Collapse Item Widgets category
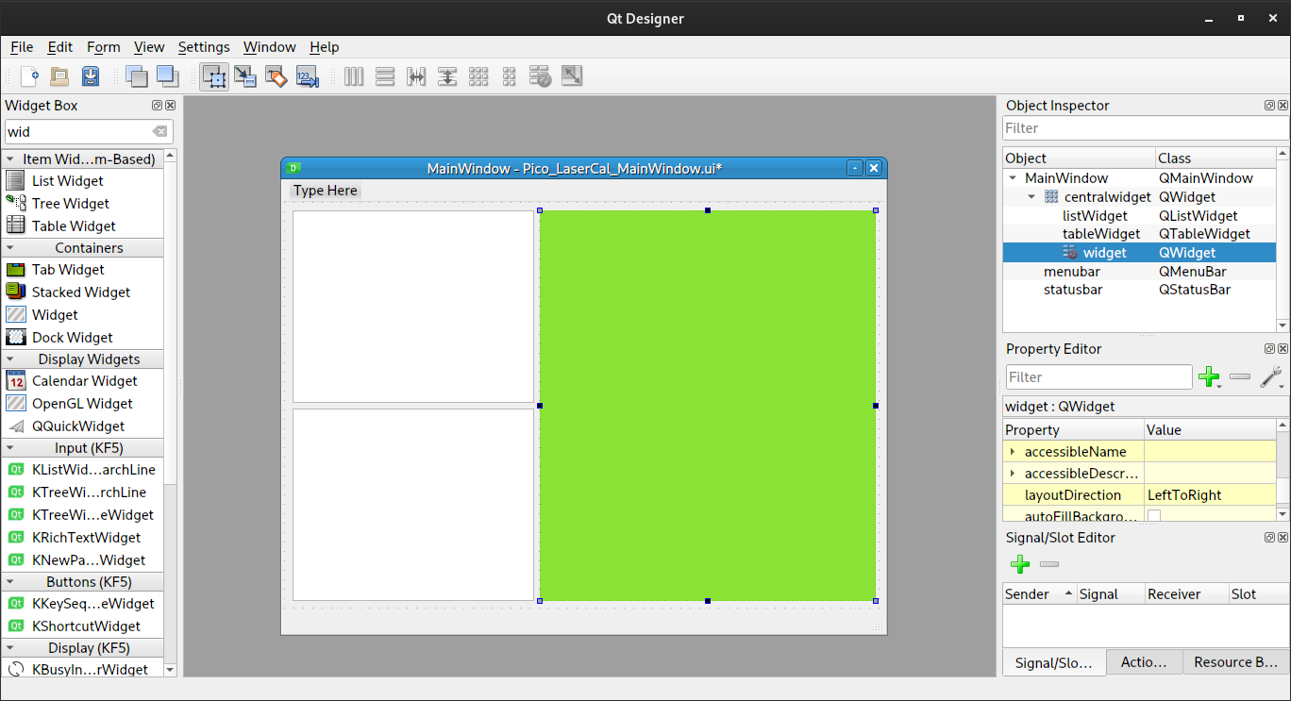Screen dimensions: 1291x701 [x=10, y=159]
